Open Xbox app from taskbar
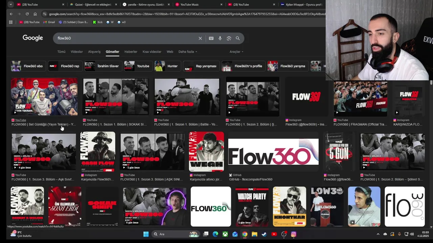Image resolution: width=433 pixels, height=243 pixels. coord(225,234)
